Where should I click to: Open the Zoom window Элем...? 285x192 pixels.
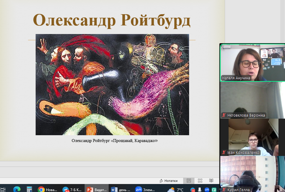point(145,189)
